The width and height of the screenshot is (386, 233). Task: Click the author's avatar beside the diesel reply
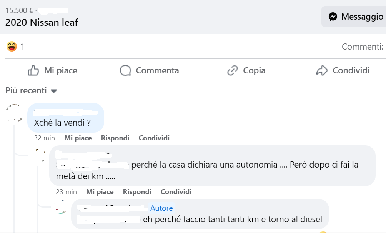(60, 208)
